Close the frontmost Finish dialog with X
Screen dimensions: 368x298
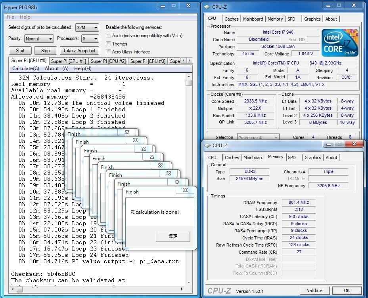[185, 190]
